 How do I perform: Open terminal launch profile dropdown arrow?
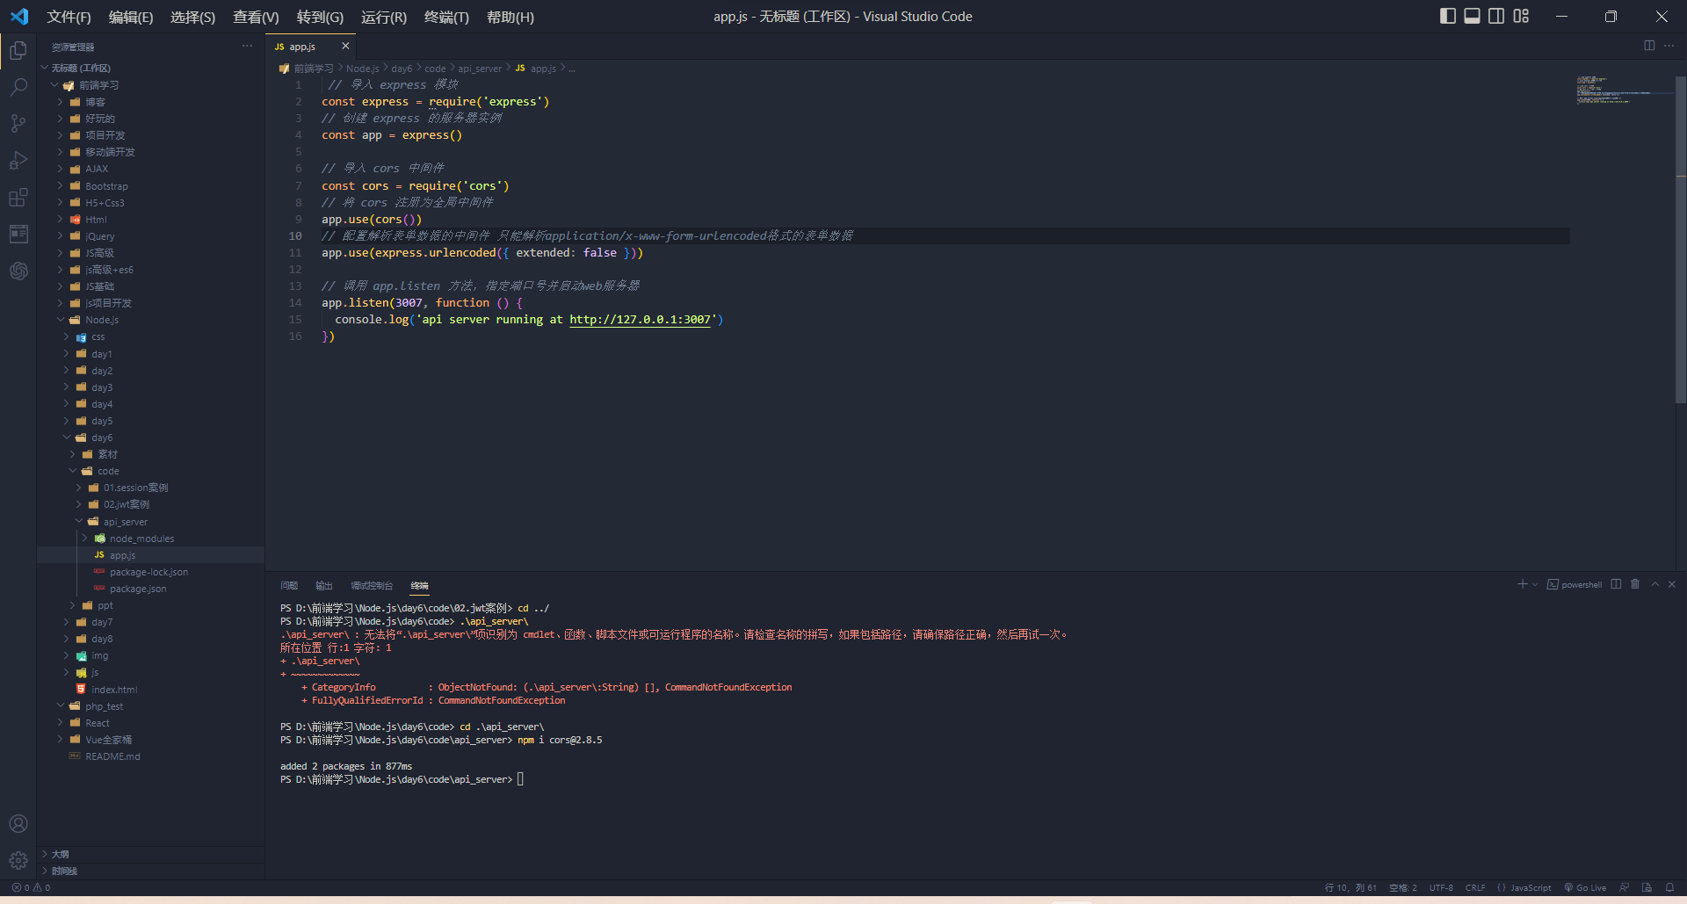coord(1535,584)
